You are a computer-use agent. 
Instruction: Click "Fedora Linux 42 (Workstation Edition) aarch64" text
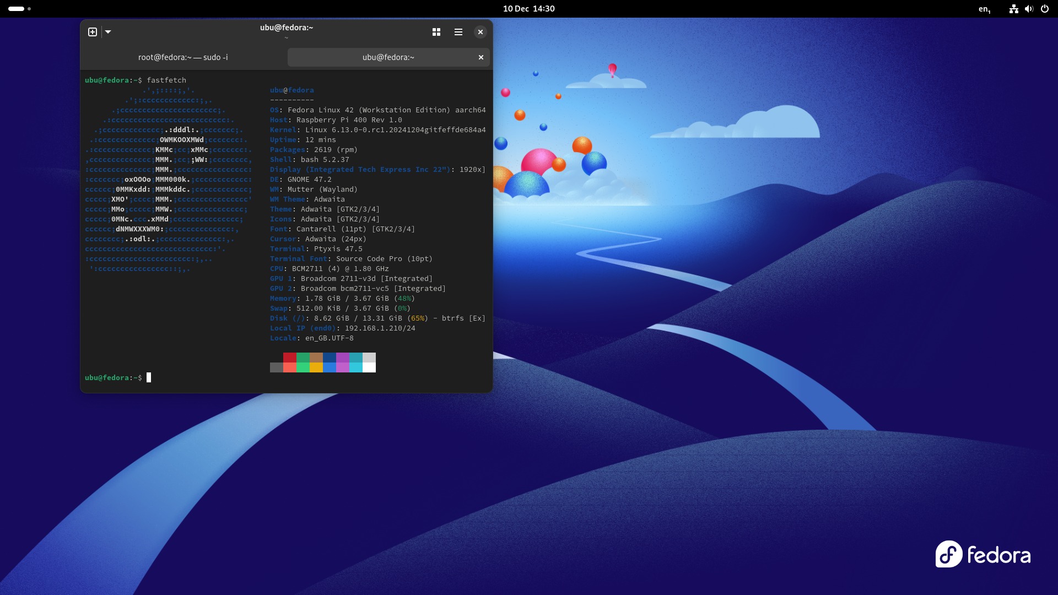(x=387, y=110)
